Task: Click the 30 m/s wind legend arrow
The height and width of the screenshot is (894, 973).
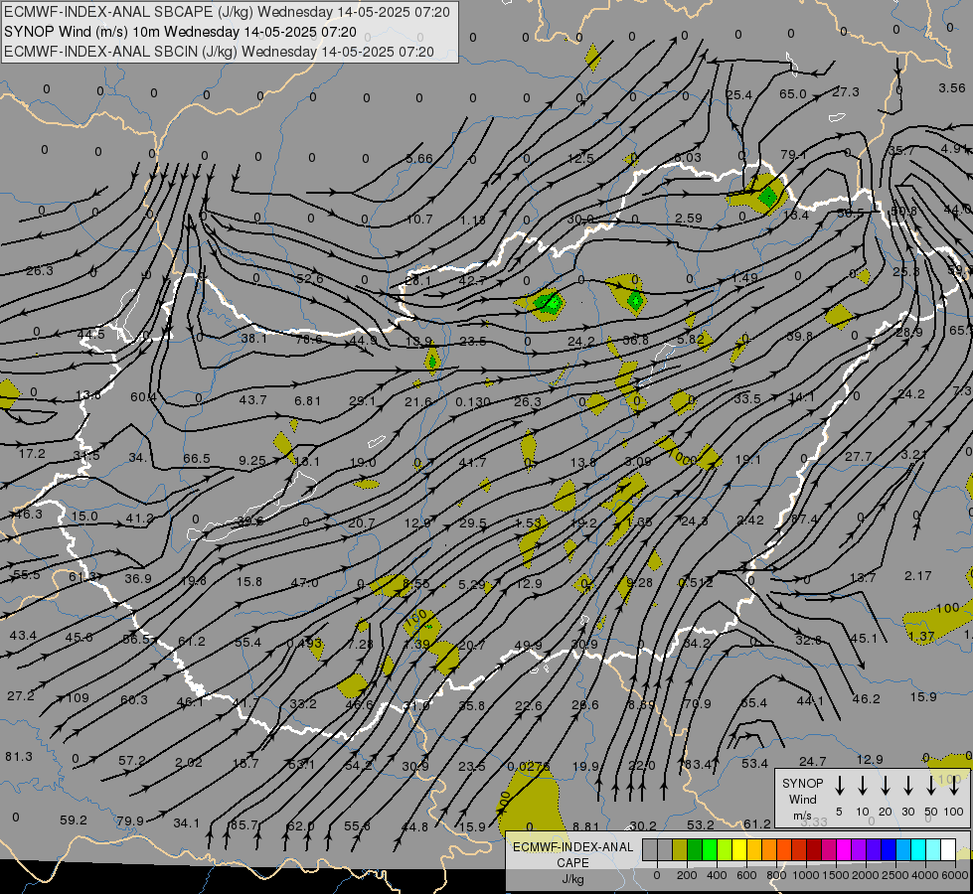Action: click(x=907, y=785)
